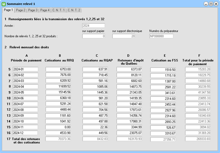Click the RRQ field with 4533.98
Image resolution: width=220 pixels, height=153 pixels.
(x=58, y=133)
